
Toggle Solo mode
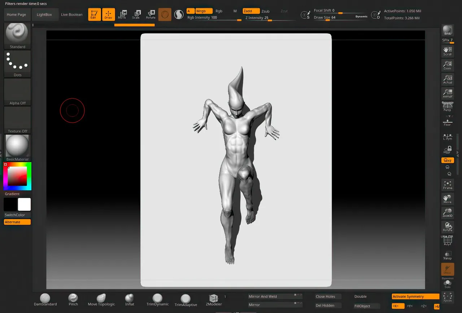click(448, 284)
